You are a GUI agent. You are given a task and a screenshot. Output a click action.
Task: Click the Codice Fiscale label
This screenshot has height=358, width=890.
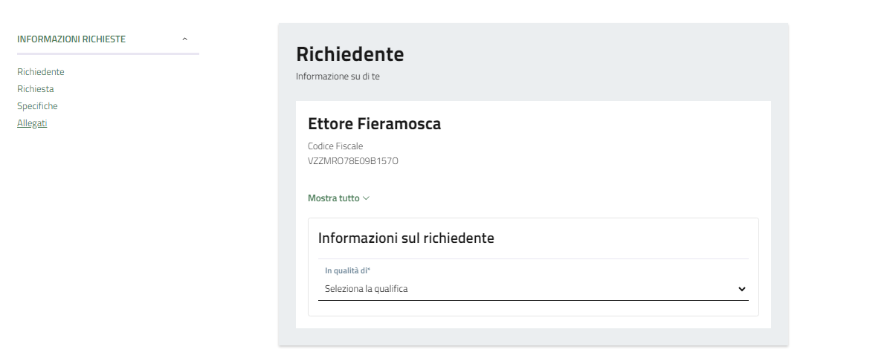(335, 146)
